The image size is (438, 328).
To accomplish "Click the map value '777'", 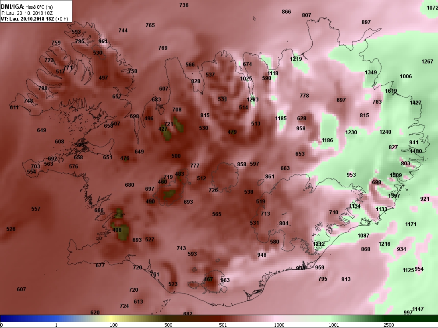I will pyautogui.click(x=195, y=166).
